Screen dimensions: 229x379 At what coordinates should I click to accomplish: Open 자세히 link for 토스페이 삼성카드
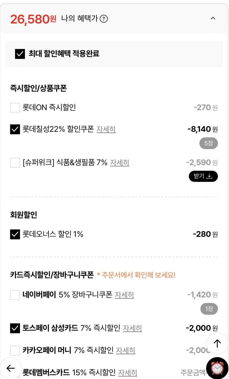(132, 328)
